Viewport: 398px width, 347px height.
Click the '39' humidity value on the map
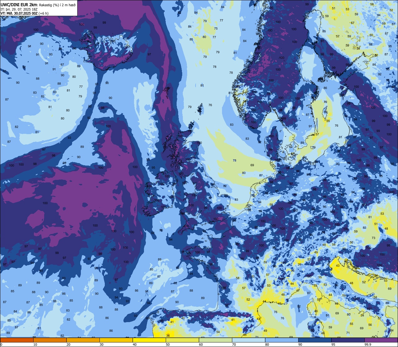299,264
